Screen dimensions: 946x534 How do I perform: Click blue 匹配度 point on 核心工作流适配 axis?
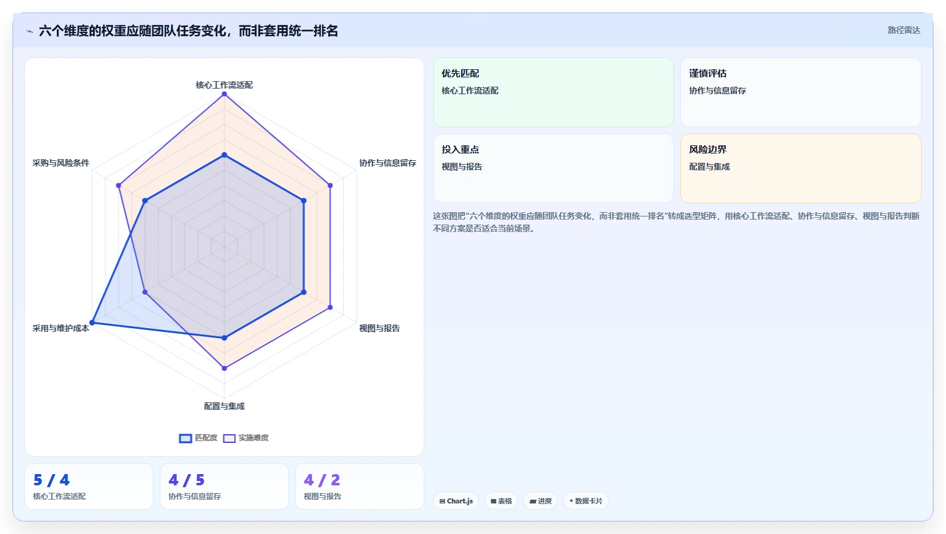[x=224, y=155]
